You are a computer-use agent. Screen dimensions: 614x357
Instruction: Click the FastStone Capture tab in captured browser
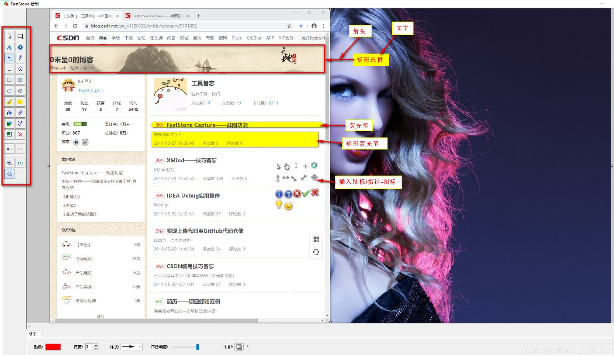157,16
